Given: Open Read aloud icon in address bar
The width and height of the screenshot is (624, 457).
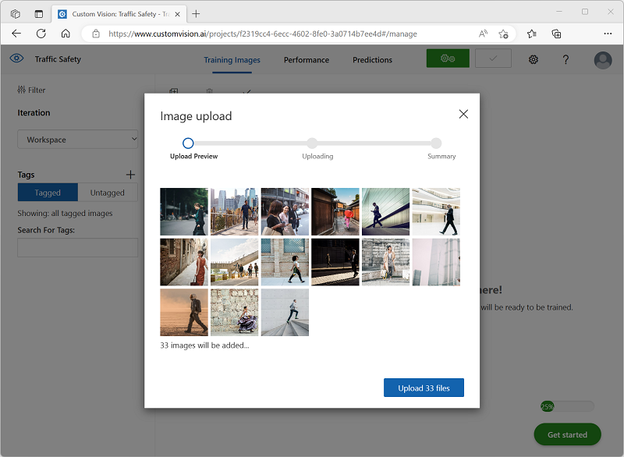Looking at the screenshot, I should [x=483, y=34].
